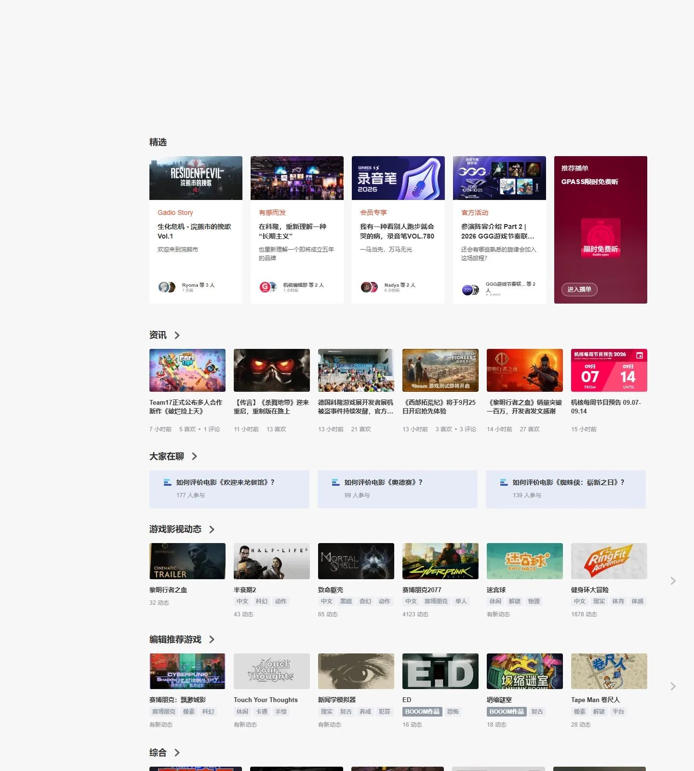Image resolution: width=694 pixels, height=771 pixels.
Task: Open the Mortal Shell game cover
Action: (x=356, y=561)
